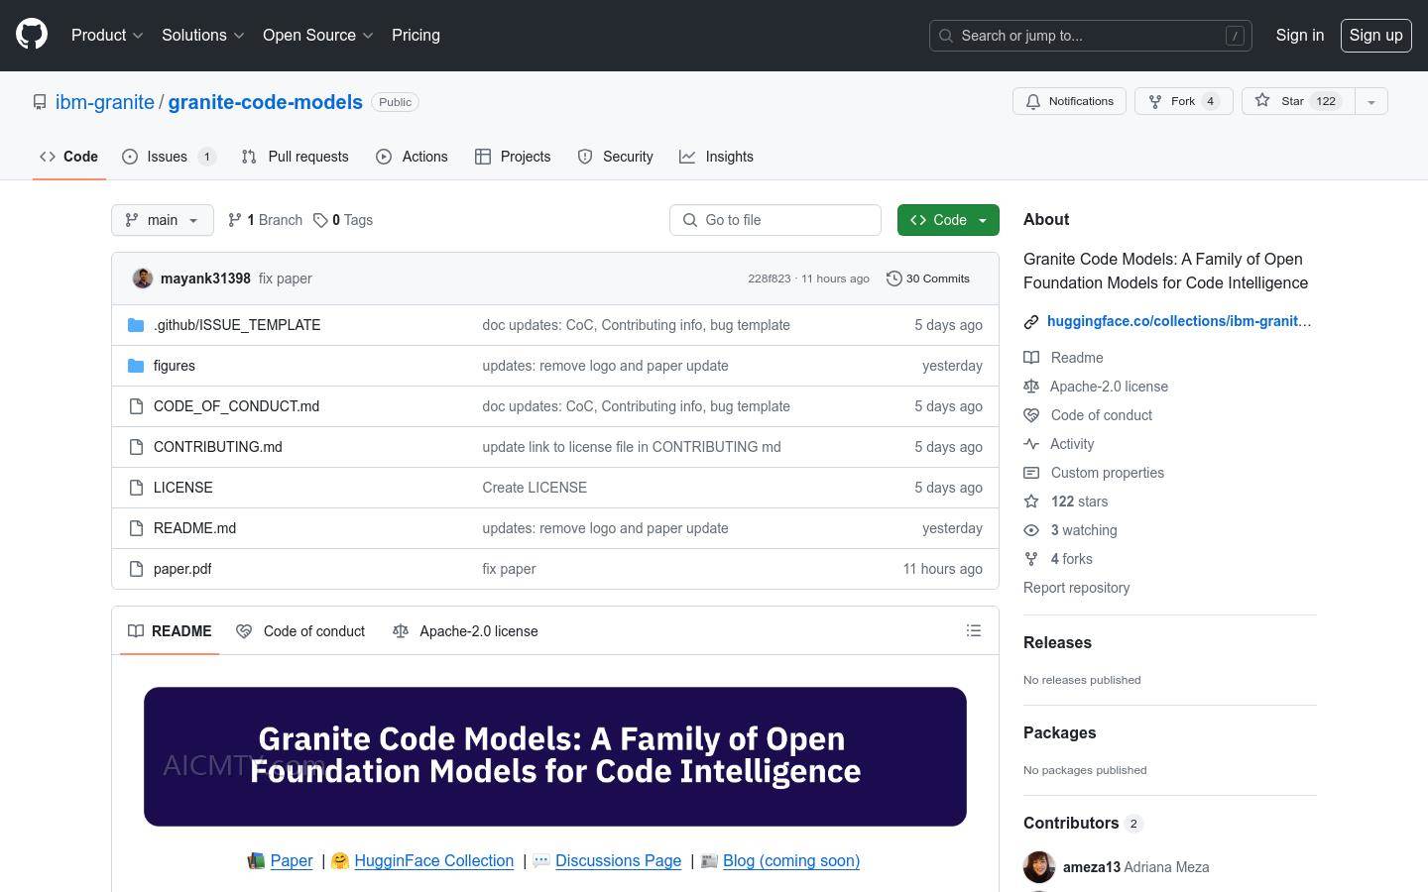Open the README outline list icon
The height and width of the screenshot is (892, 1428).
(x=974, y=630)
